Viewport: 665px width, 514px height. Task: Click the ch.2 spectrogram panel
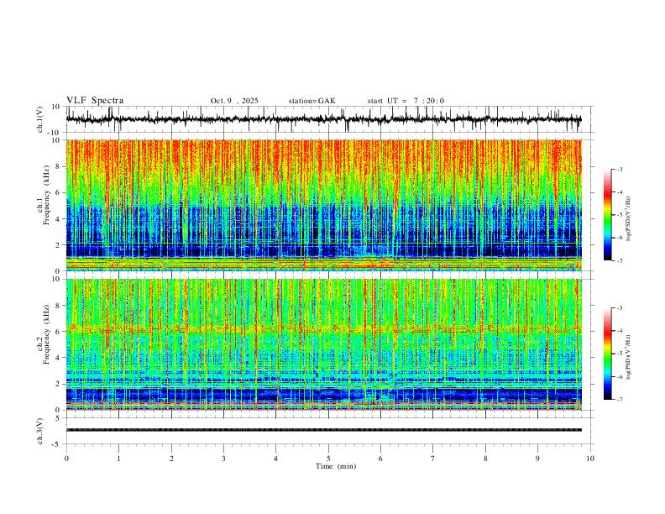click(x=324, y=344)
